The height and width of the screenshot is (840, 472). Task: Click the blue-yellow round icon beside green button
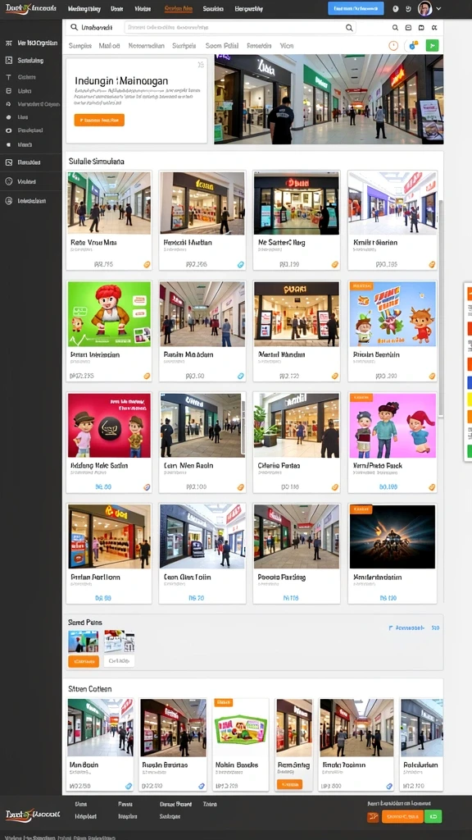coord(413,46)
